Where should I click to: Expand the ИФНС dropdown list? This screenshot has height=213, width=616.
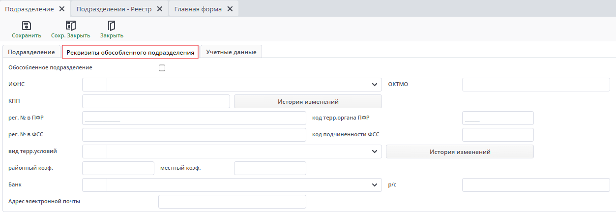[375, 85]
